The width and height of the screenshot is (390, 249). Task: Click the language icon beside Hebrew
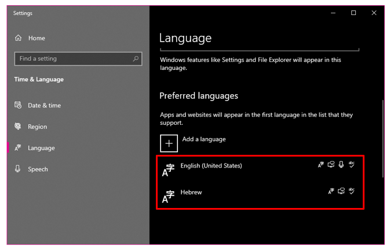[168, 196]
